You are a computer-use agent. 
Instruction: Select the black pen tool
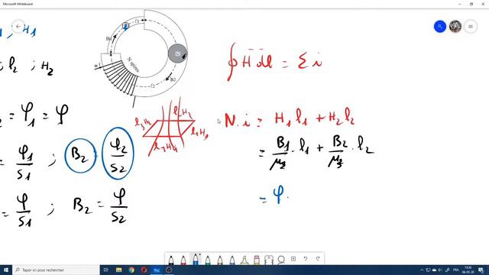click(x=171, y=260)
